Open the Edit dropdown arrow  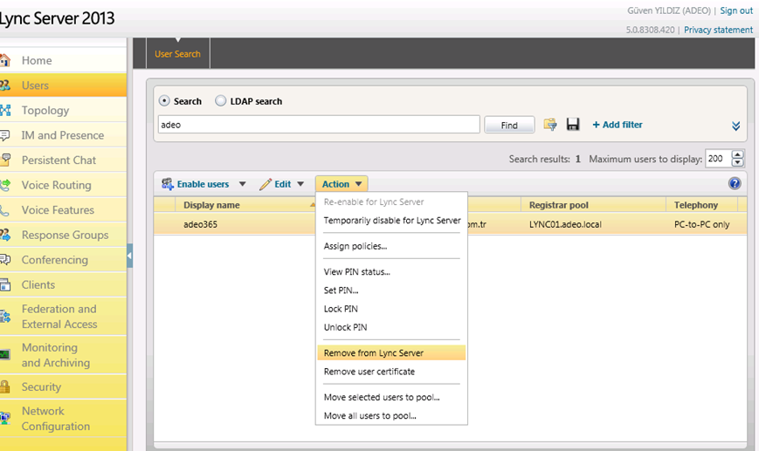(300, 184)
